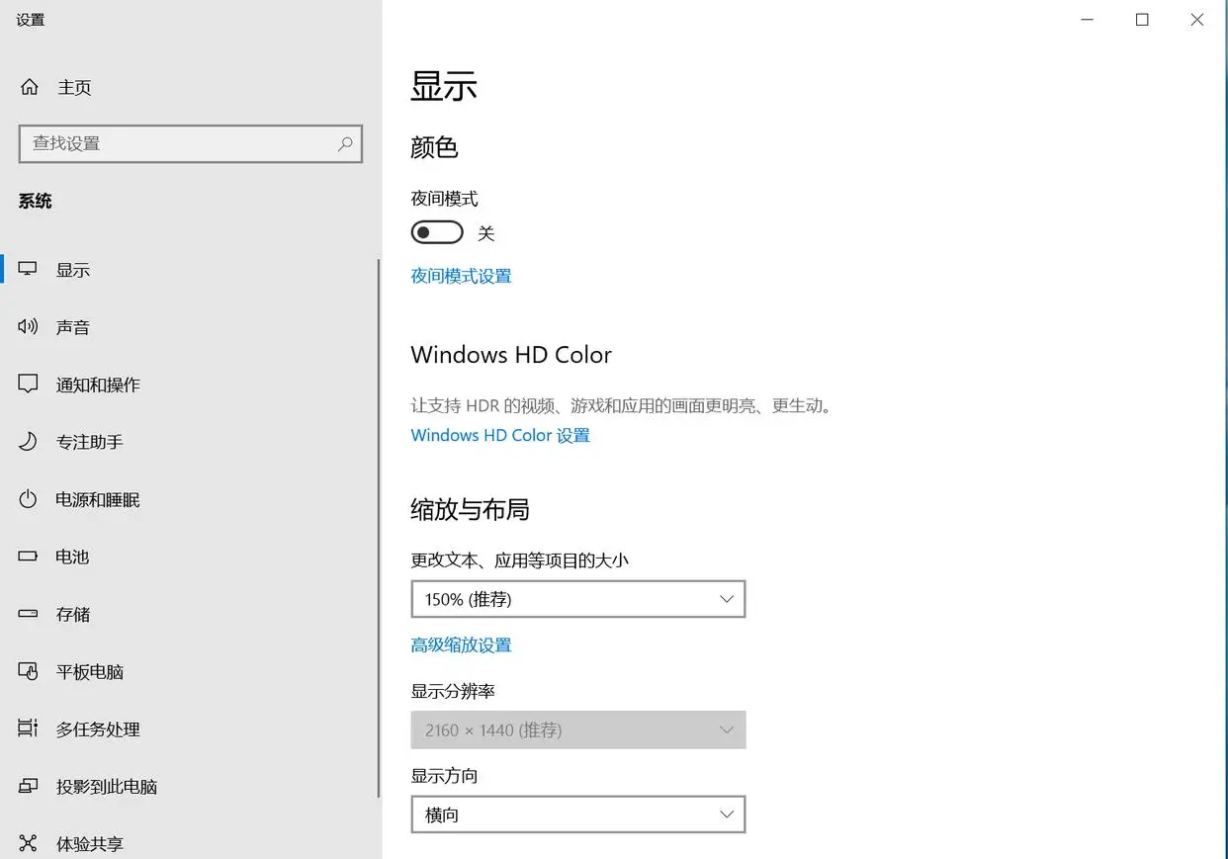1228x859 pixels.
Task: Select 投影到此电脑 in the sidebar
Action: coord(107,787)
